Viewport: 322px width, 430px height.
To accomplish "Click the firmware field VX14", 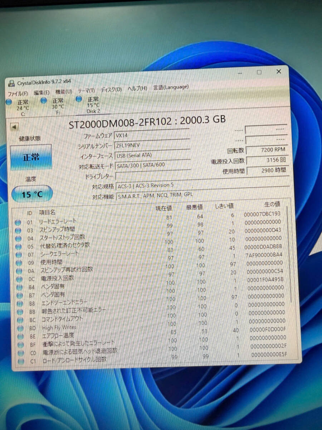I will [x=152, y=135].
